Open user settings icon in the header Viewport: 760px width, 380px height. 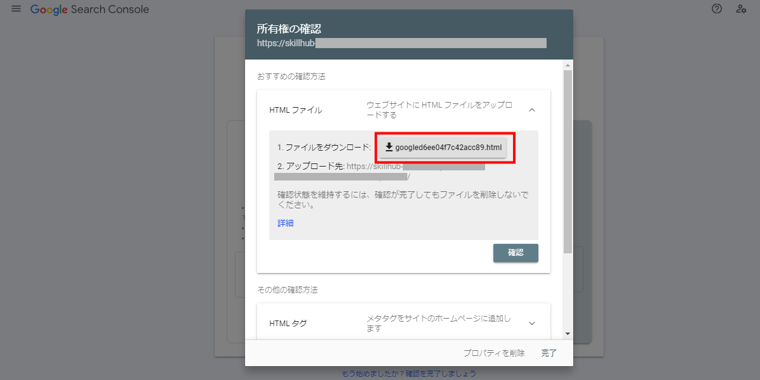[x=741, y=9]
